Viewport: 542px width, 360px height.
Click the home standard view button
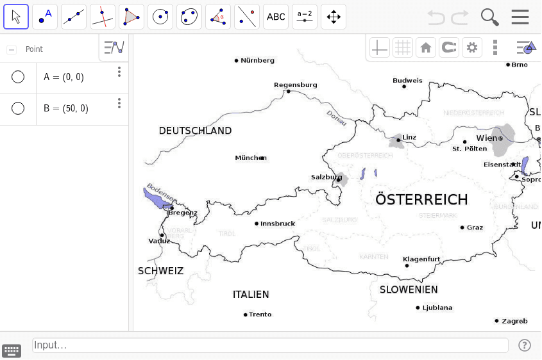pos(426,47)
